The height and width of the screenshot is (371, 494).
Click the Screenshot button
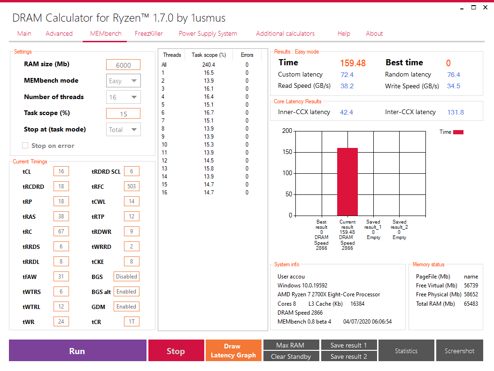[x=459, y=350]
